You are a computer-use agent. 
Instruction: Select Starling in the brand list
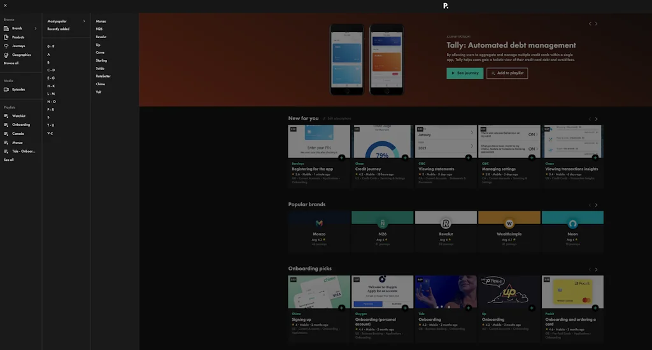click(101, 60)
